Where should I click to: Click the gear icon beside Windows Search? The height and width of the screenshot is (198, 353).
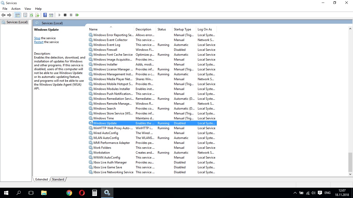tap(91, 109)
